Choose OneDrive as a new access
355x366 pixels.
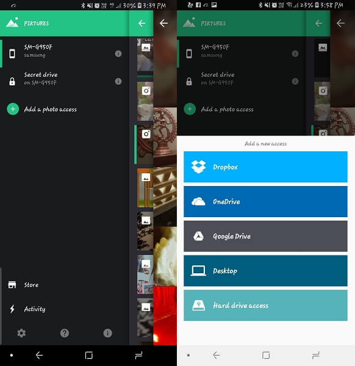265,201
